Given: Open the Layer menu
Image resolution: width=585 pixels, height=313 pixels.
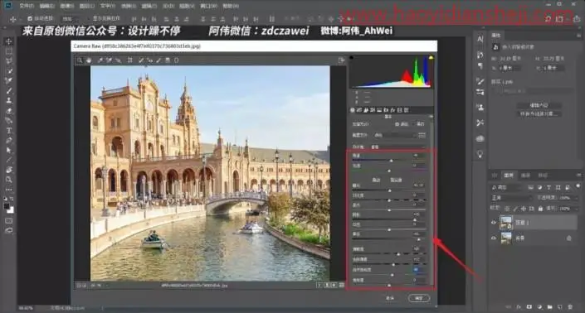Looking at the screenshot, I should pos(87,6).
